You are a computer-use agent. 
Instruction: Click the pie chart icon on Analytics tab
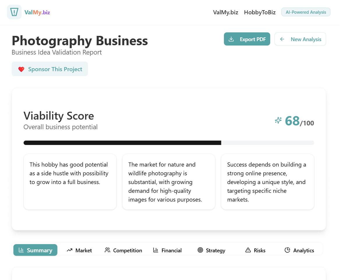(287, 250)
